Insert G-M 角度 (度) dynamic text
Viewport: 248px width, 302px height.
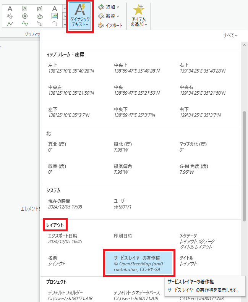tap(194, 169)
